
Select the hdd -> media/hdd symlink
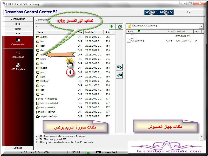tap(50, 103)
